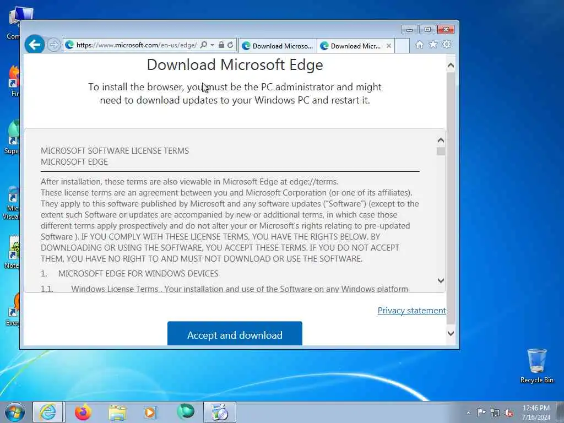Maximize the Internet Explorer window
This screenshot has height=423, width=564.
(x=427, y=30)
